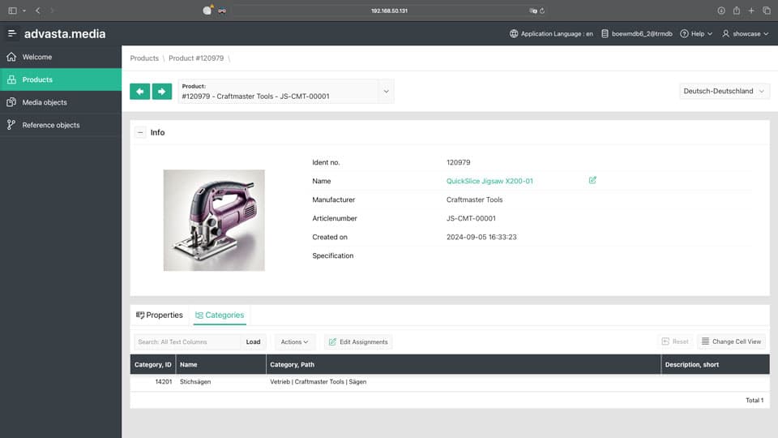Image resolution: width=778 pixels, height=438 pixels.
Task: Click the Reset button
Action: [x=675, y=341]
